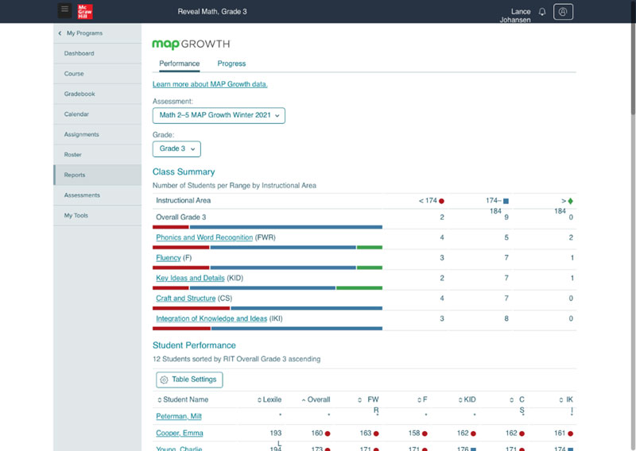Click Emma's Lexile value 193

tap(275, 434)
